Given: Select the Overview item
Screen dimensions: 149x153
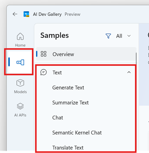Looking at the screenshot, I should pos(86,54).
